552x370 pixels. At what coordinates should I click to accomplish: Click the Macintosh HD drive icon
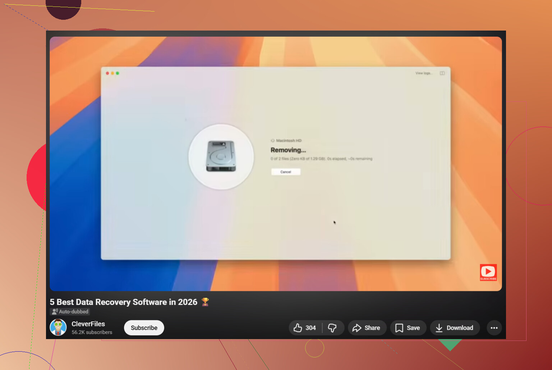[221, 156]
